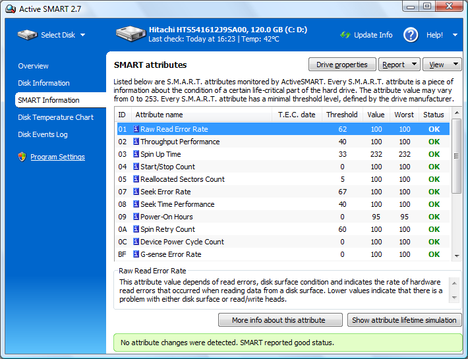The height and width of the screenshot is (359, 468).
Task: Click the attribute table scroll down arrow
Action: pos(456,256)
